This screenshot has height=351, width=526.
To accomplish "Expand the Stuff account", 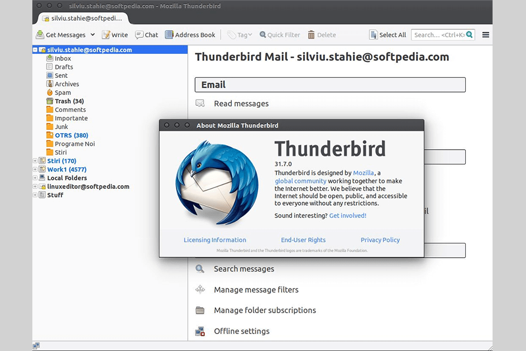I will pyautogui.click(x=35, y=195).
